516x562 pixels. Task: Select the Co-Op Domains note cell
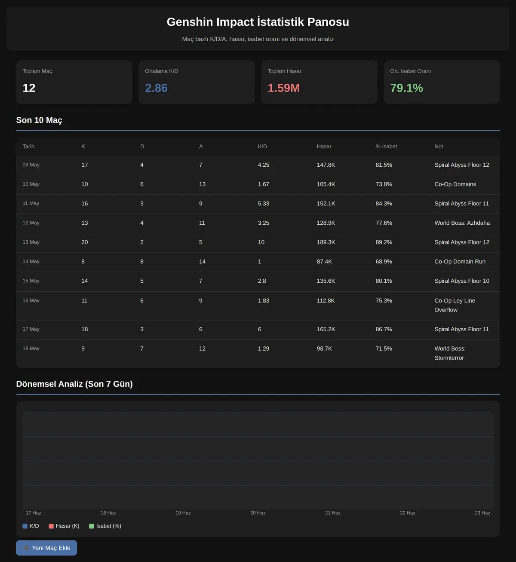[455, 184]
